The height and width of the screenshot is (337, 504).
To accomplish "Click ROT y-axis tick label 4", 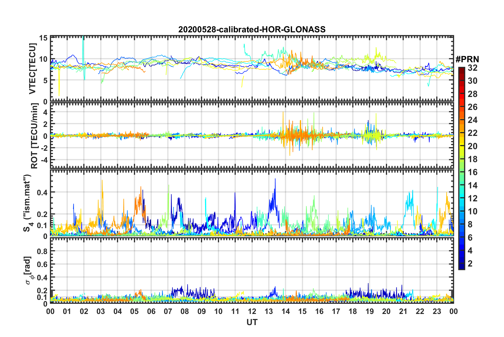I will pyautogui.click(x=45, y=112).
